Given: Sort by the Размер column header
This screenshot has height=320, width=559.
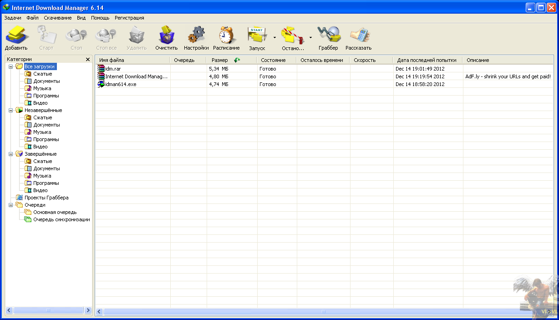Looking at the screenshot, I should (x=232, y=60).
